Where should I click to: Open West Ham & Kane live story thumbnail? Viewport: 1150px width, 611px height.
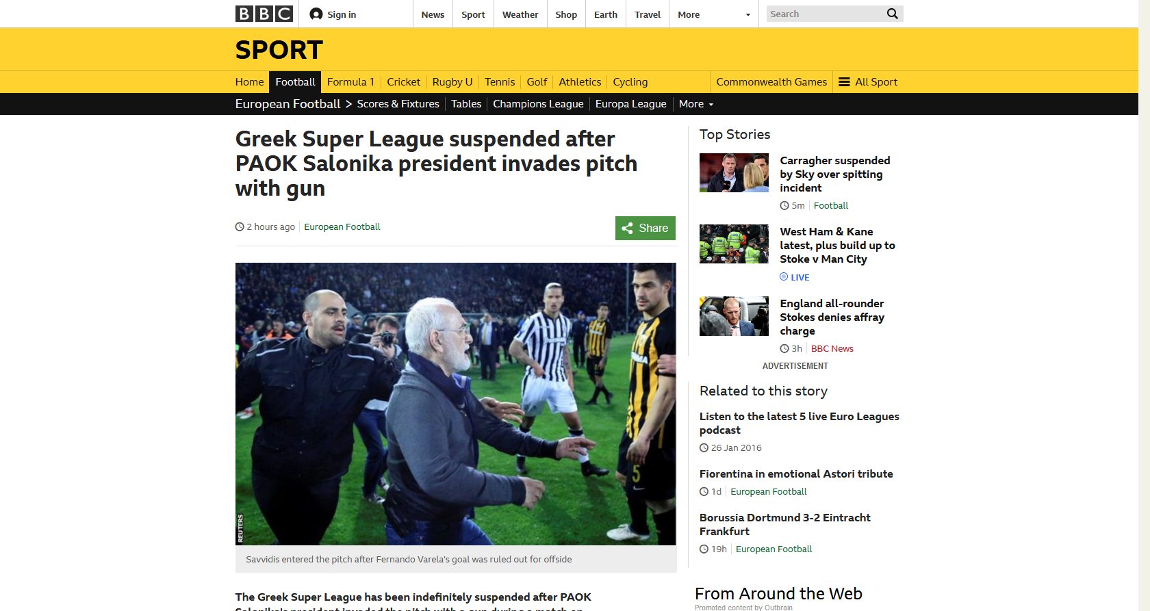pos(734,244)
